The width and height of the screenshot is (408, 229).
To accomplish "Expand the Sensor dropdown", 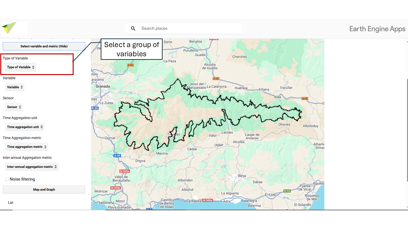I will (14, 107).
